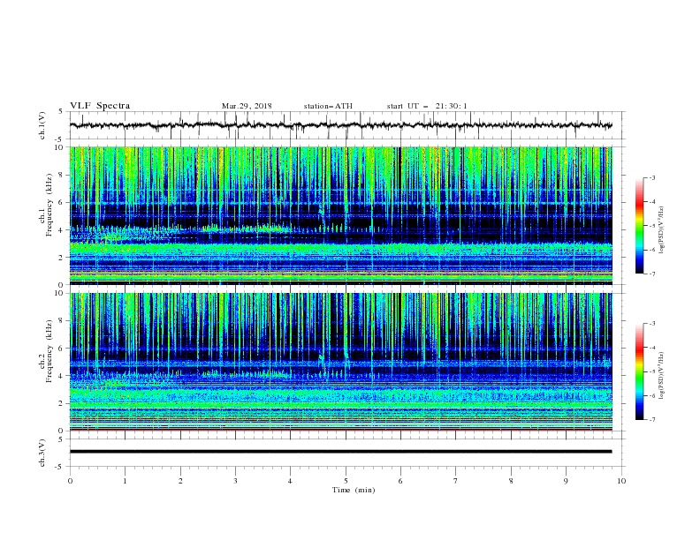Select the date "Mar.29, 2018" in header
Viewport: 700px width, 540px height.
pyautogui.click(x=247, y=106)
